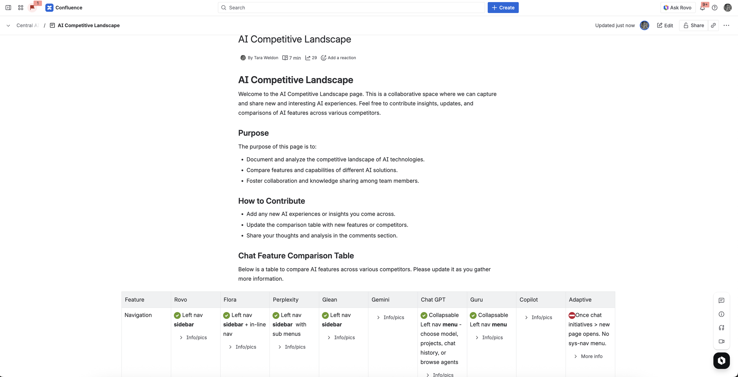The height and width of the screenshot is (377, 738).
Task: Open the inline comments panel icon
Action: point(721,300)
